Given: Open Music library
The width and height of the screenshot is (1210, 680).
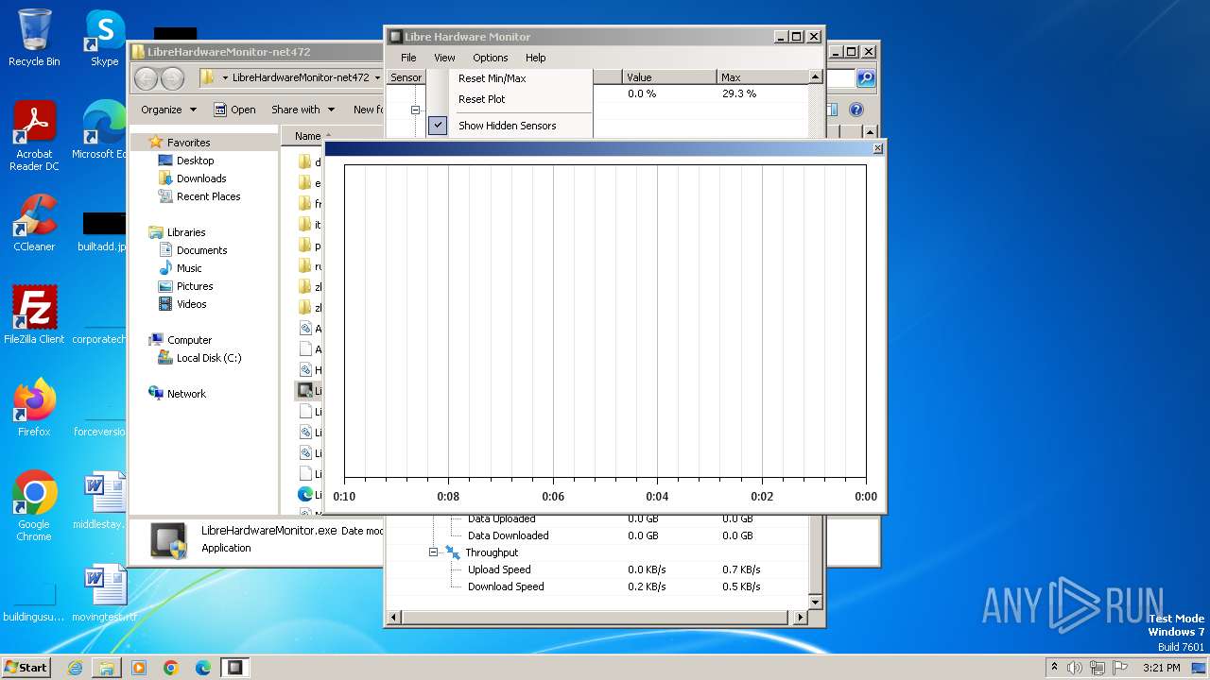Looking at the screenshot, I should [x=188, y=268].
